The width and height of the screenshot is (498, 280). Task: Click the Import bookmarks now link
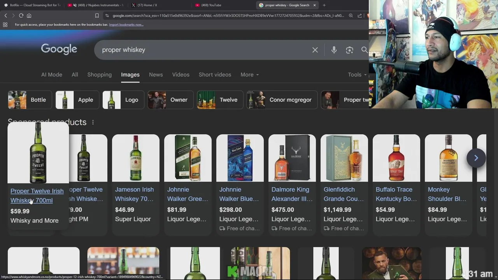pos(126,24)
